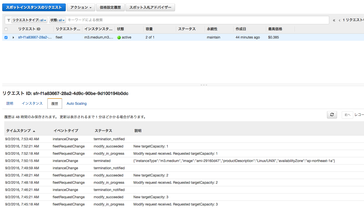Sort by 永続性 column header

pyautogui.click(x=212, y=29)
